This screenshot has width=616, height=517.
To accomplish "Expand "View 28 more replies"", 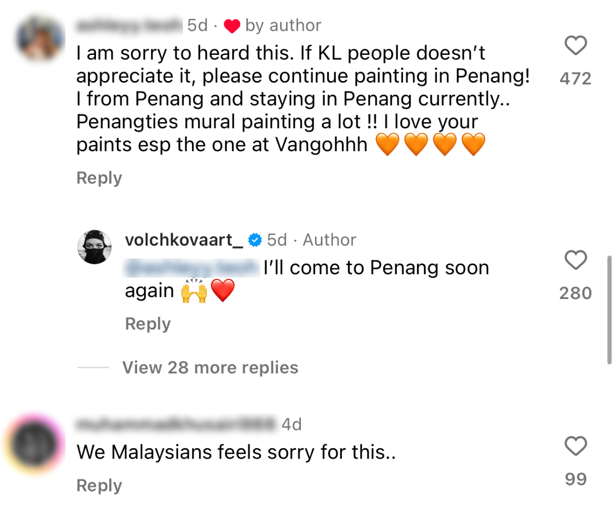I will point(210,368).
